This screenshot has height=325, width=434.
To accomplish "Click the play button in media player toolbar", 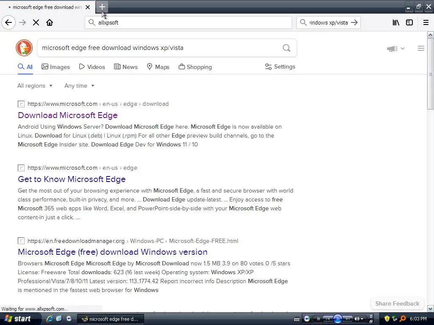I will click(x=337, y=319).
